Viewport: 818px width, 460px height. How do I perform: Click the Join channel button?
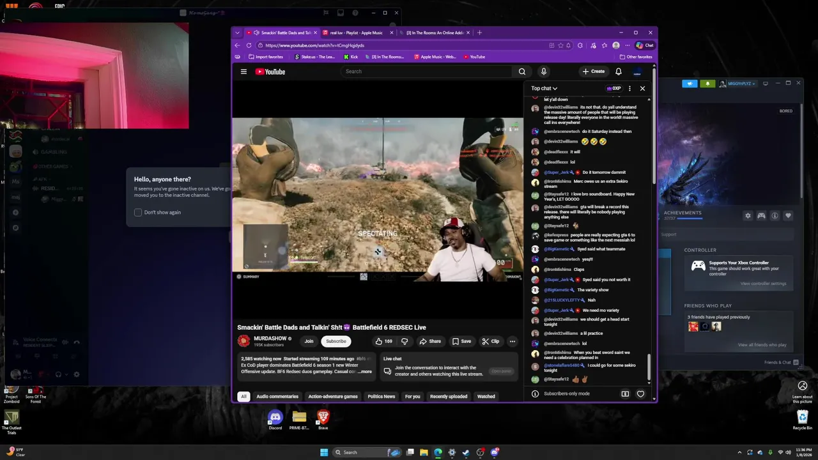tap(309, 341)
